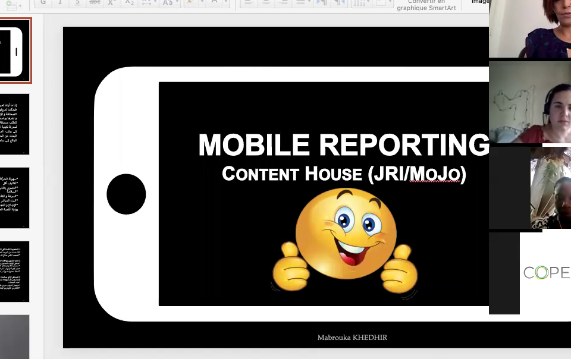
Task: Select the third slide thumbnail with bullets
Action: coord(14,198)
